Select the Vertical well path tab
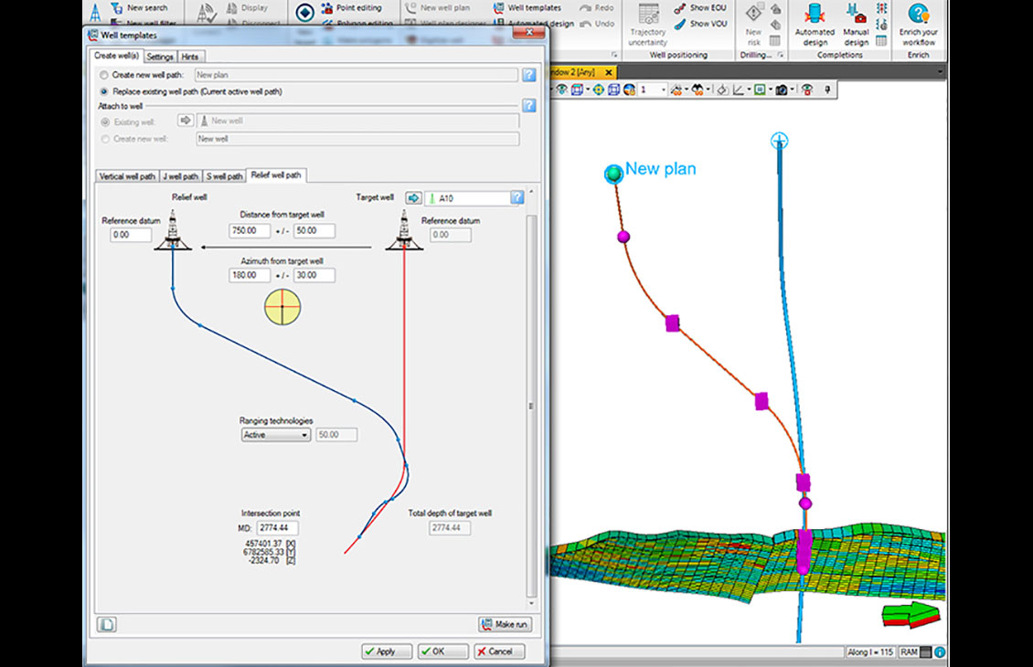This screenshot has width=1033, height=667. pos(127,176)
